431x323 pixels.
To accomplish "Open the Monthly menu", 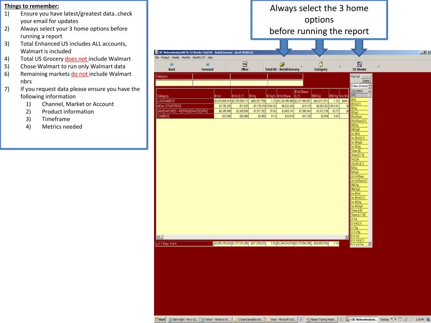I will tap(186, 58).
